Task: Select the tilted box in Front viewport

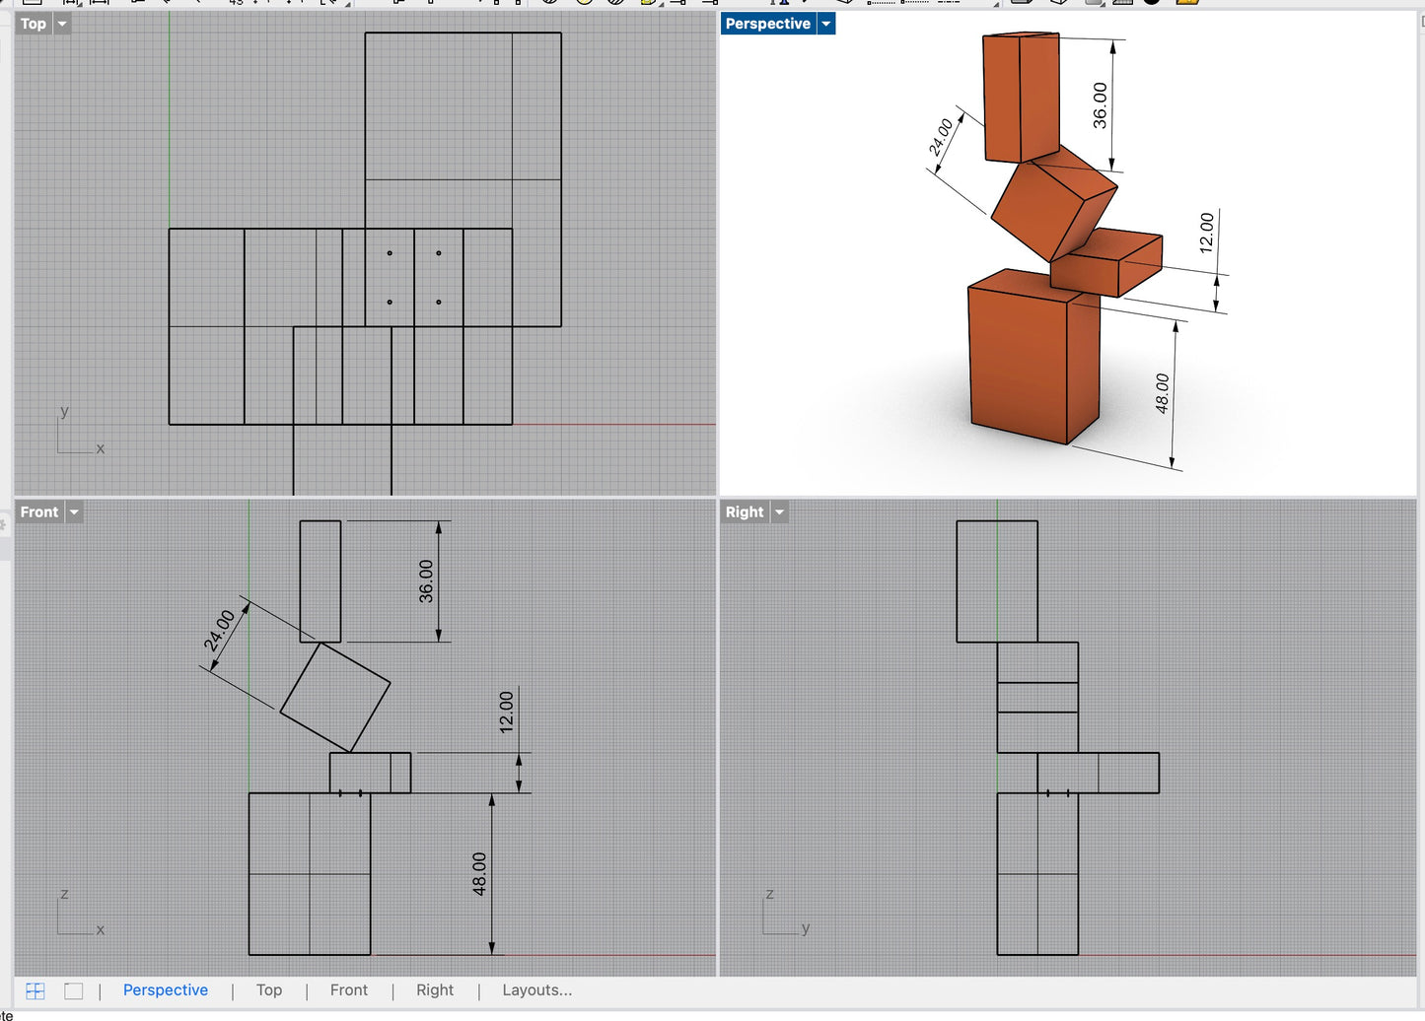Action: click(335, 697)
